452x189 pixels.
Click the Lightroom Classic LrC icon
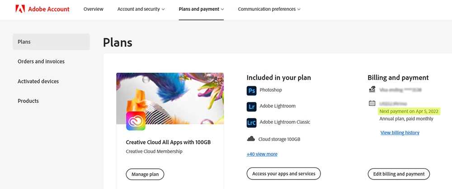click(x=252, y=123)
